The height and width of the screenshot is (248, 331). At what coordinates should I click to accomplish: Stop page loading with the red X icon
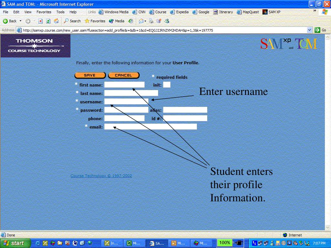click(40, 21)
